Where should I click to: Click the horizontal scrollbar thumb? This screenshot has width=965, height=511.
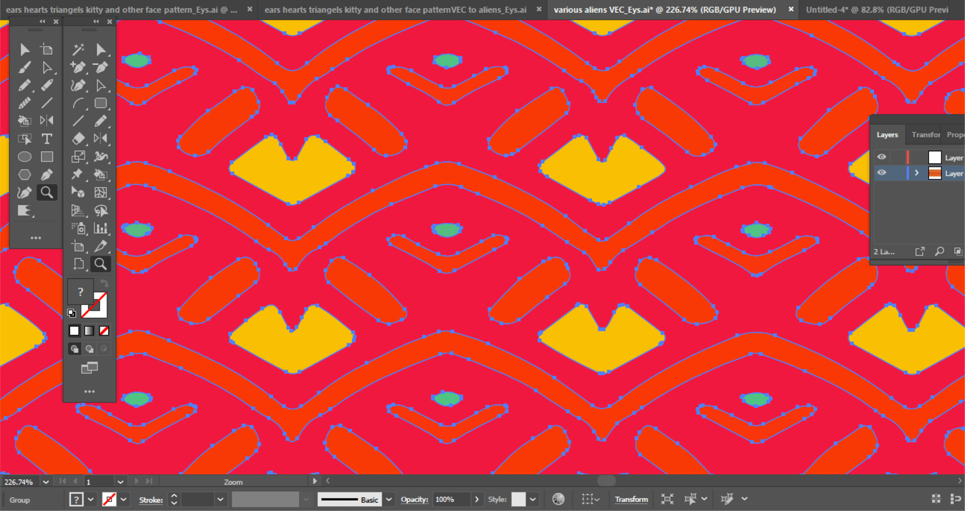[606, 481]
